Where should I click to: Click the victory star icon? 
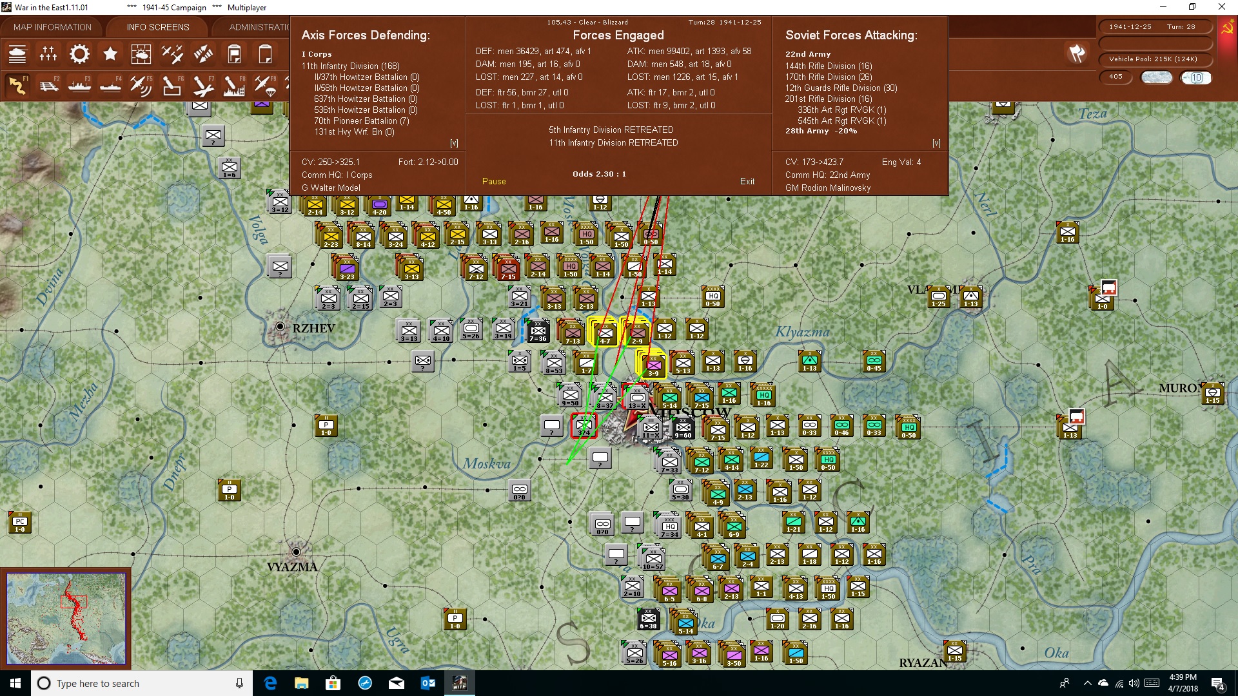click(x=110, y=54)
